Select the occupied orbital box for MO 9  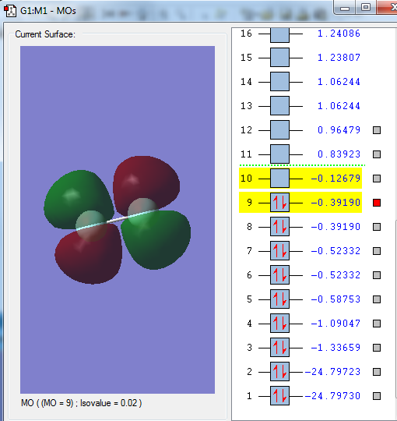279,203
